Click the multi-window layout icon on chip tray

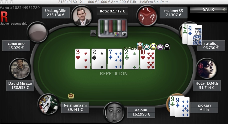(124, 34)
